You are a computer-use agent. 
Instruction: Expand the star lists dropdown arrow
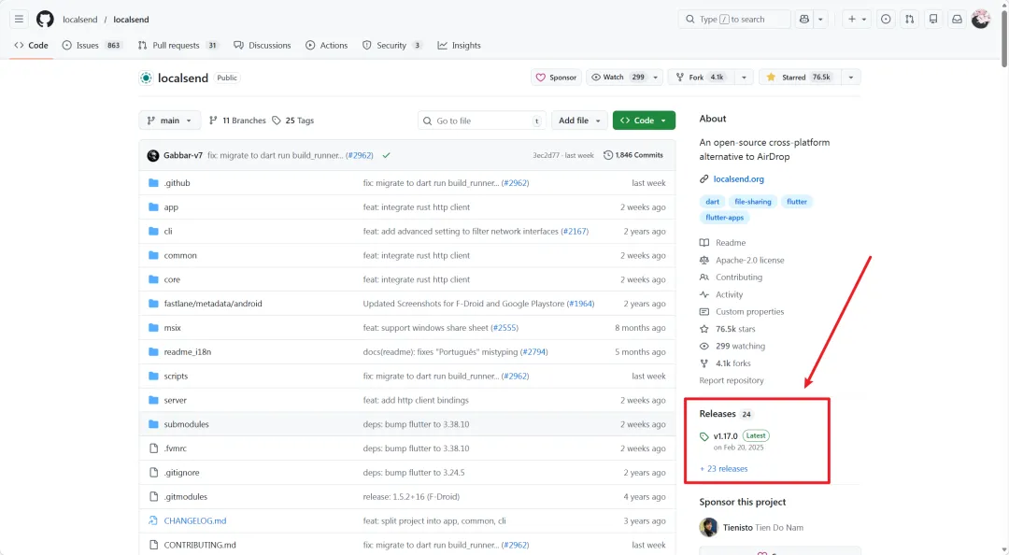(851, 78)
